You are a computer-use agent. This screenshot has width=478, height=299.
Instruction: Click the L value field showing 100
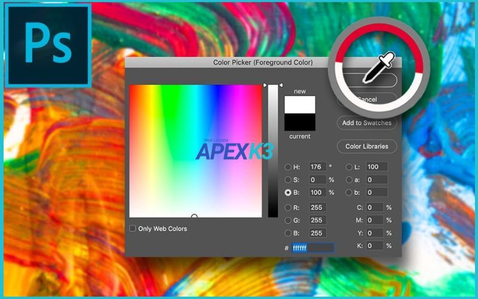click(x=377, y=167)
